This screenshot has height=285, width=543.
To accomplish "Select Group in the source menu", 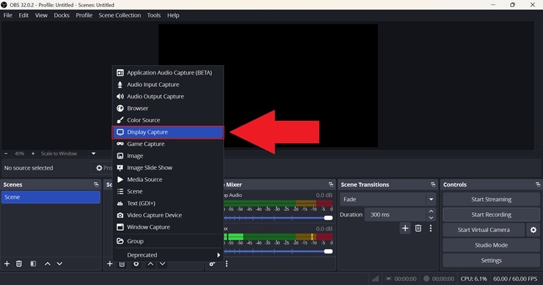I will pos(168,241).
